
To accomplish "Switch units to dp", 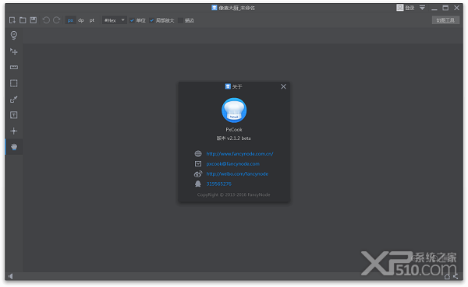I will [x=81, y=20].
